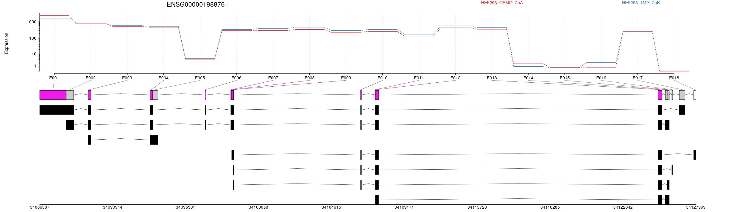Click genomic coordinate 34127399
The width and height of the screenshot is (729, 212).
(696, 207)
